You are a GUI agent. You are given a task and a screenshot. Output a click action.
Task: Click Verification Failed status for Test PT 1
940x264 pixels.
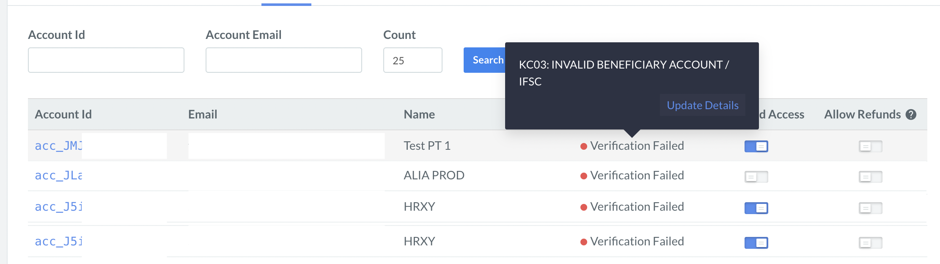click(x=632, y=146)
